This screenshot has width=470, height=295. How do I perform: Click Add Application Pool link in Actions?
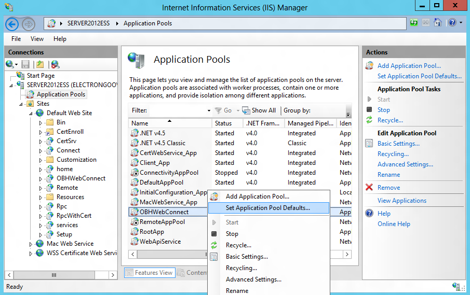pyautogui.click(x=409, y=65)
